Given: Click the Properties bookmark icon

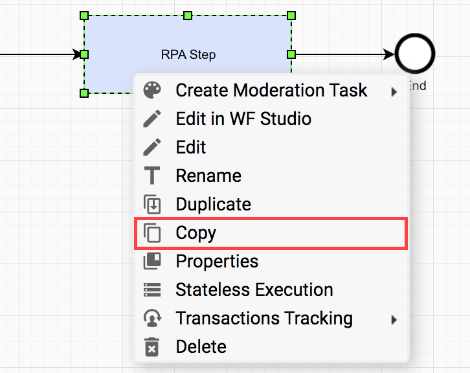Looking at the screenshot, I should (x=152, y=261).
